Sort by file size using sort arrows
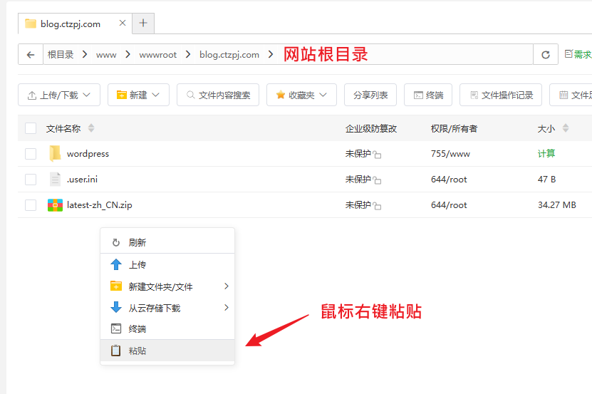This screenshot has height=394, width=592. pyautogui.click(x=566, y=129)
